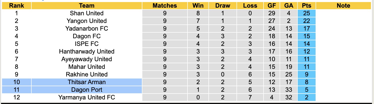
Task: Click the Team column header
Action: [x=86, y=6]
